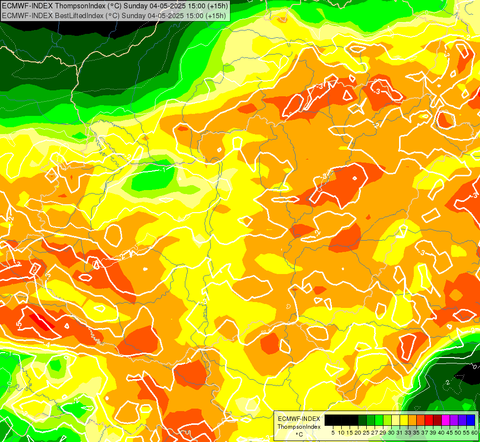Click the pale yellow 30-31 legend swatch

click(x=396, y=420)
